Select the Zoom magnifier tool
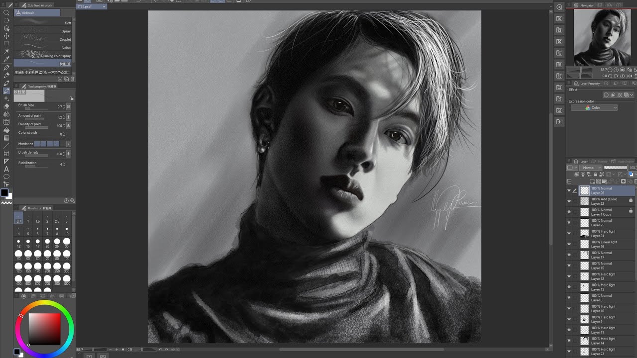637x358 pixels. click(x=6, y=13)
